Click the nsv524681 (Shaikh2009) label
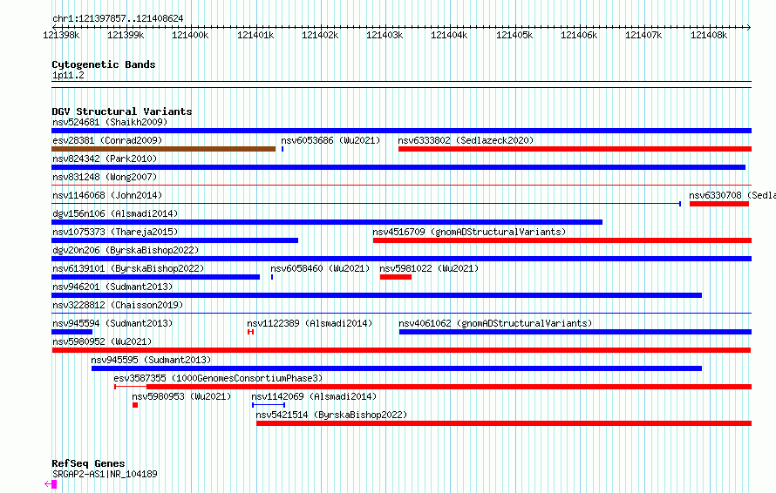Viewport: 776px width, 493px height. click(110, 122)
